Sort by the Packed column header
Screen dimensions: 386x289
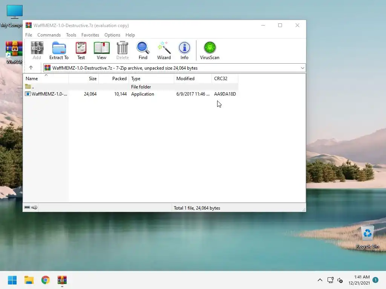click(x=113, y=79)
